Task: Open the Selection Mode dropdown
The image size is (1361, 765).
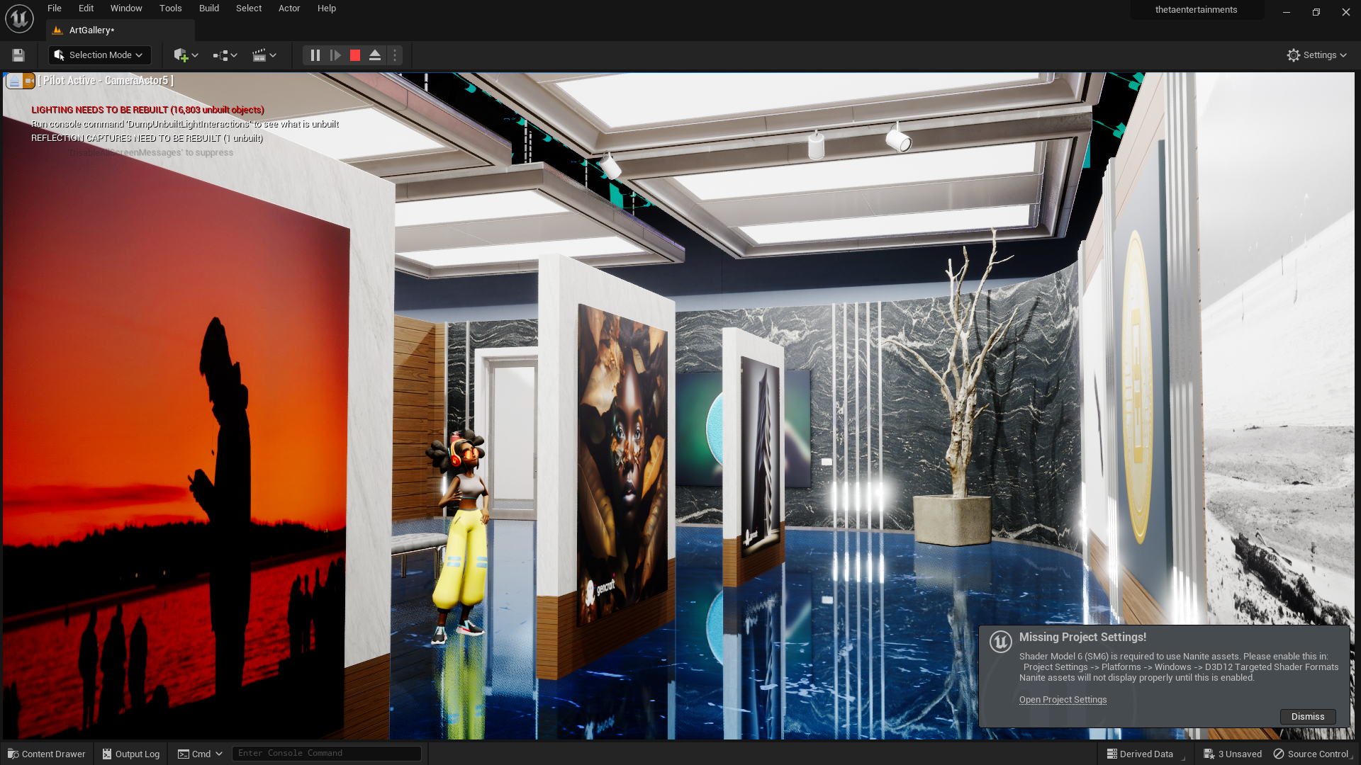Action: pyautogui.click(x=99, y=55)
